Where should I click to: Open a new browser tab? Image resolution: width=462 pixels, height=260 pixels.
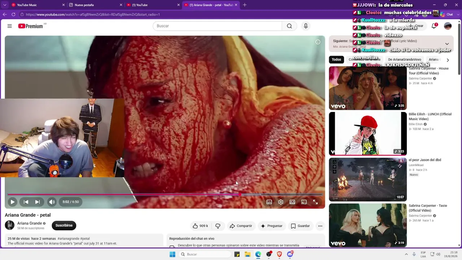[x=245, y=5]
